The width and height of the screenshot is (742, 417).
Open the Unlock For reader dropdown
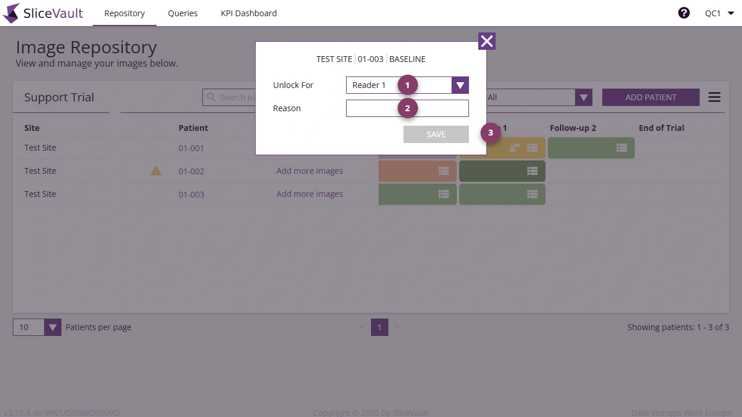460,85
